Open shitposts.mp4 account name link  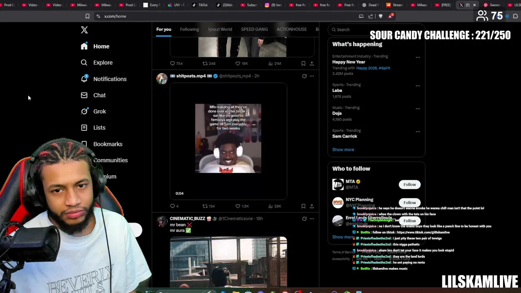point(191,76)
